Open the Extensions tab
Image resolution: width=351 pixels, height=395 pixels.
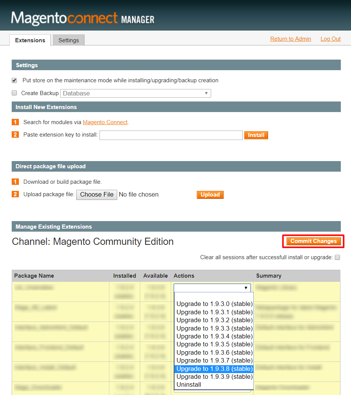point(30,40)
